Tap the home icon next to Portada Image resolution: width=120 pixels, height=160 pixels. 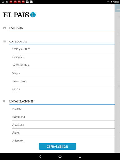pos(4,28)
